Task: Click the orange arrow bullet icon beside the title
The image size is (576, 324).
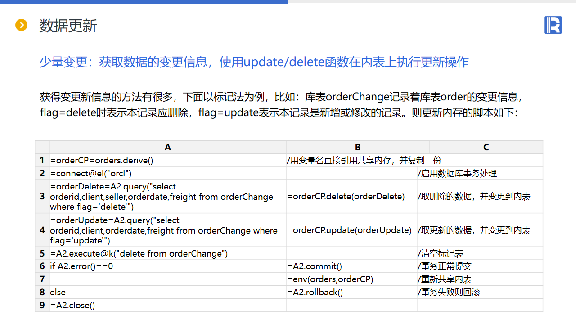Action: pyautogui.click(x=21, y=25)
